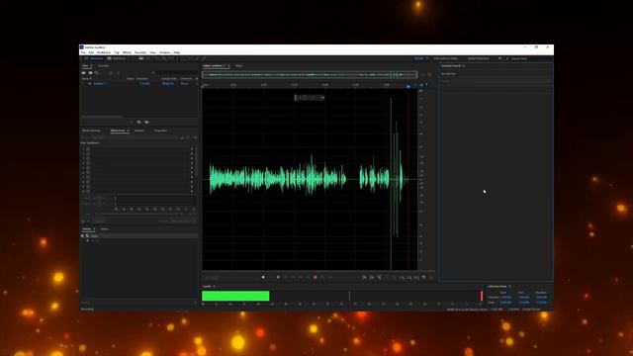Image resolution: width=633 pixels, height=356 pixels.
Task: Click the Import File icon in Files panel
Action: point(90,72)
